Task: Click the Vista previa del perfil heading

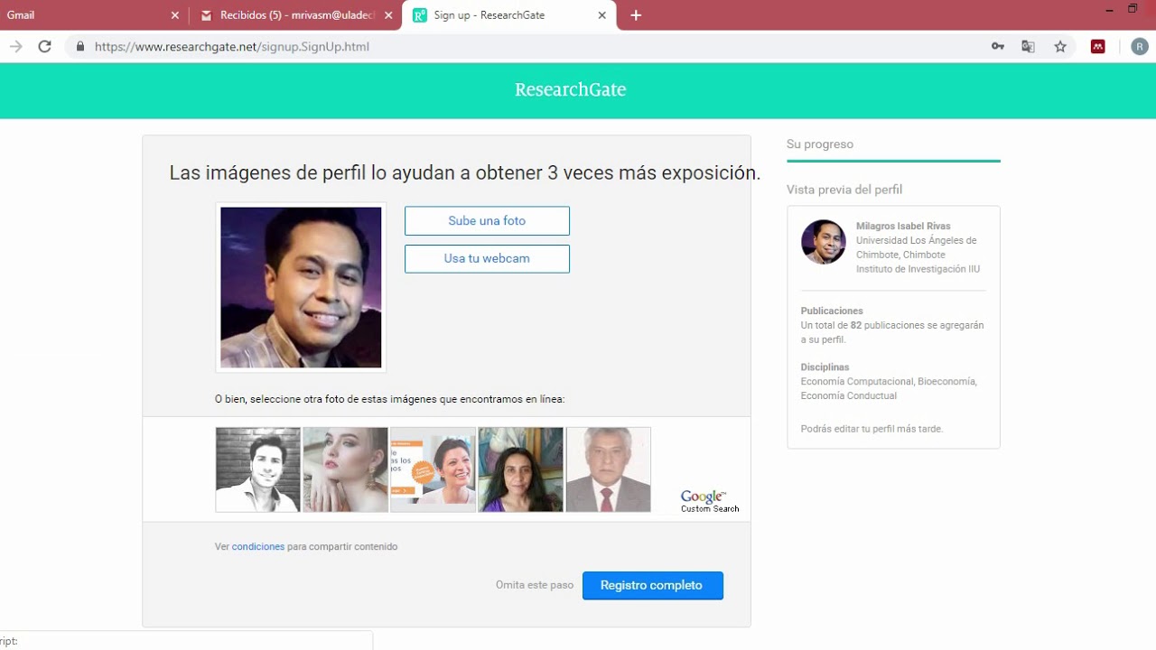Action: click(x=844, y=190)
